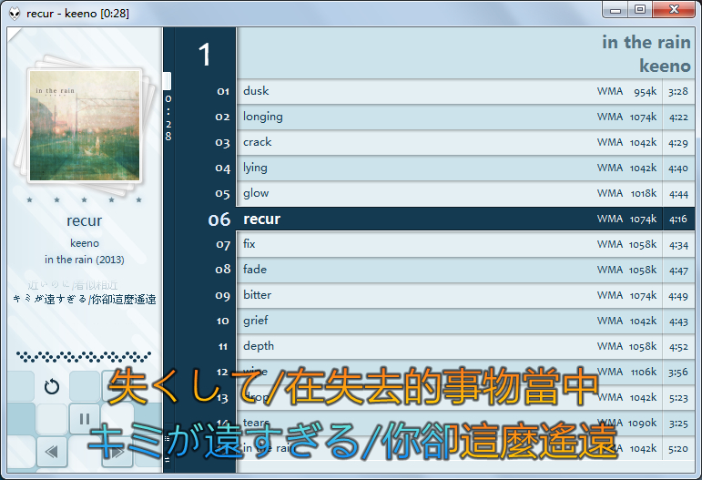
Task: Pause the current song
Action: tap(84, 419)
